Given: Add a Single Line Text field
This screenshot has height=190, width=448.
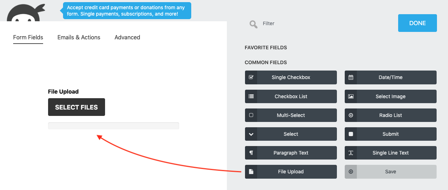Looking at the screenshot, I should (391, 153).
